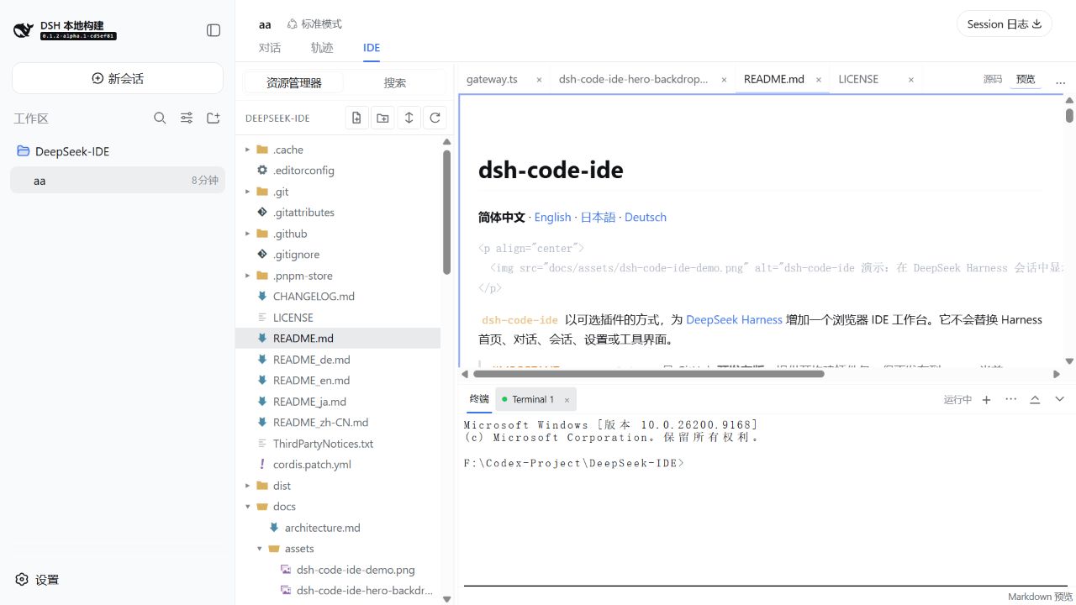The height and width of the screenshot is (605, 1076).
Task: Toggle the left sidebar panel icon
Action: pos(214,30)
